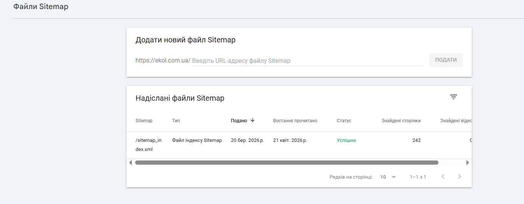Open the /sitemap_index.xml row
The height and width of the screenshot is (204, 524).
tap(148, 145)
